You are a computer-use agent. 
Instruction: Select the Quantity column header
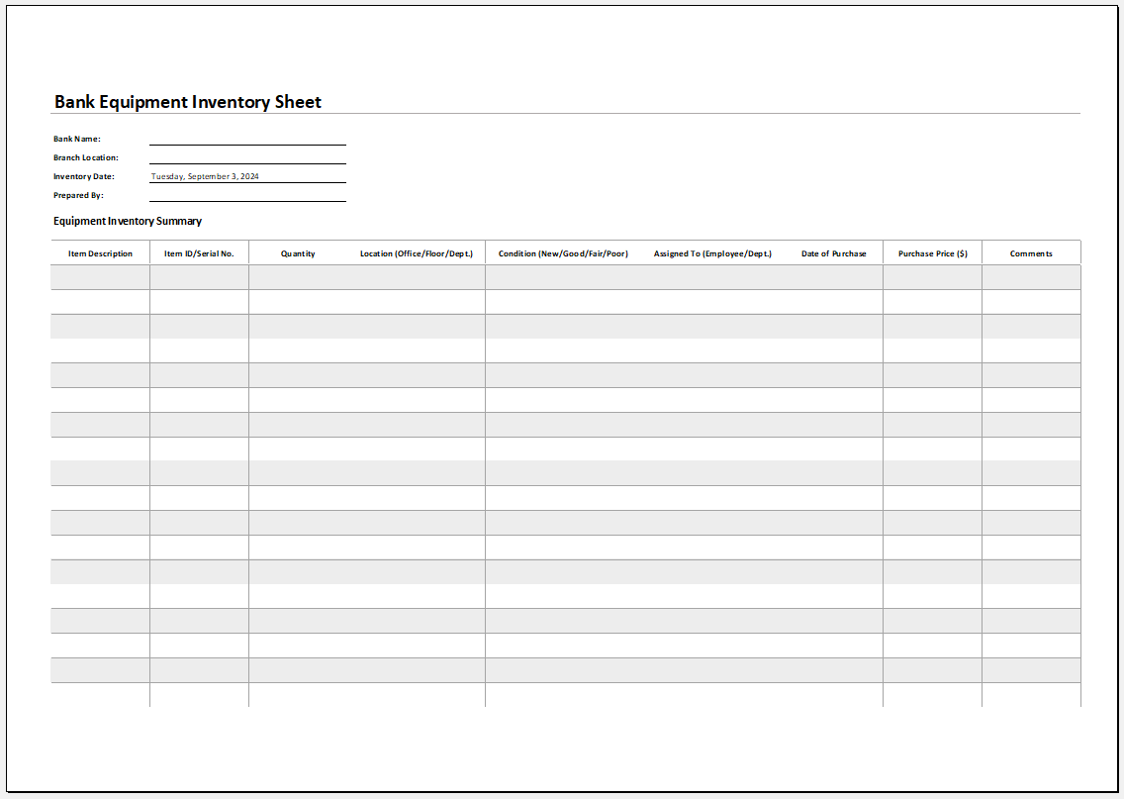click(x=299, y=253)
